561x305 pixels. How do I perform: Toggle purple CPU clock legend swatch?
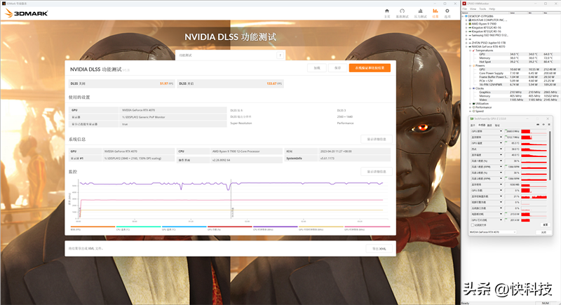(x=276, y=226)
